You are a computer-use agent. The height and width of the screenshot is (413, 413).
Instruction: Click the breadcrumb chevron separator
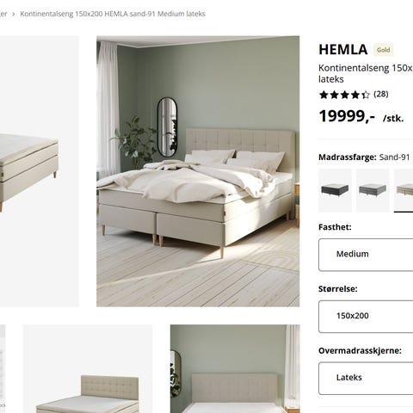14,14
